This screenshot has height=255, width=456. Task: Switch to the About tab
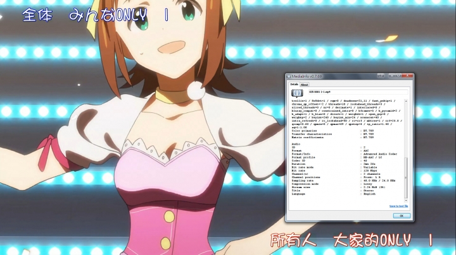[304, 85]
